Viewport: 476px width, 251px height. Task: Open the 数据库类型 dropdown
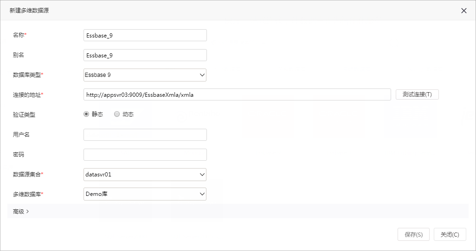tap(145, 75)
